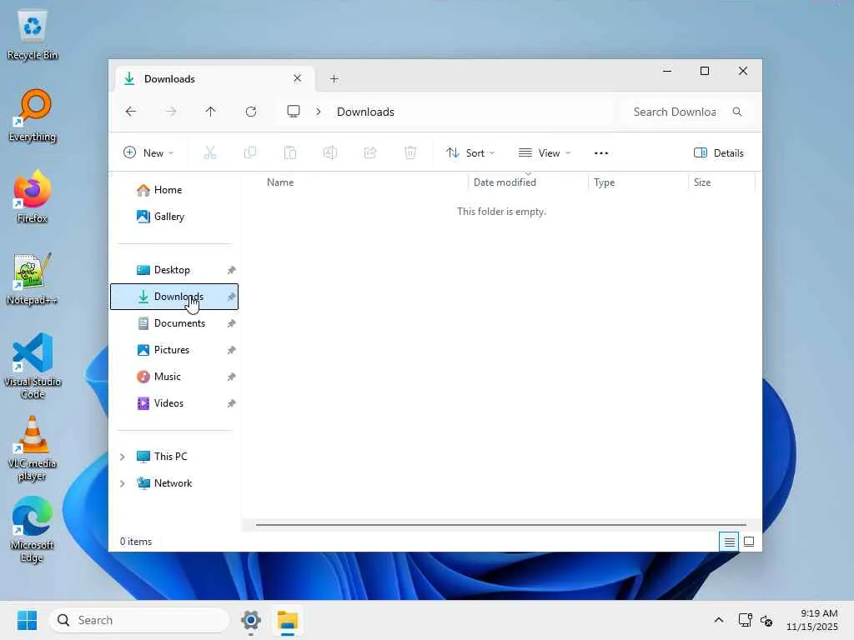Open the View options dropdown
The height and width of the screenshot is (640, 854).
click(x=544, y=153)
